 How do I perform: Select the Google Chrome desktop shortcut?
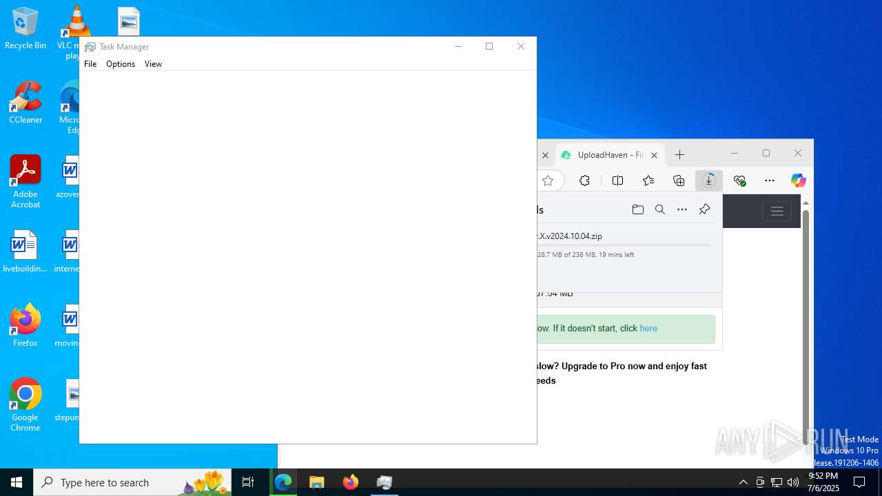pyautogui.click(x=25, y=405)
